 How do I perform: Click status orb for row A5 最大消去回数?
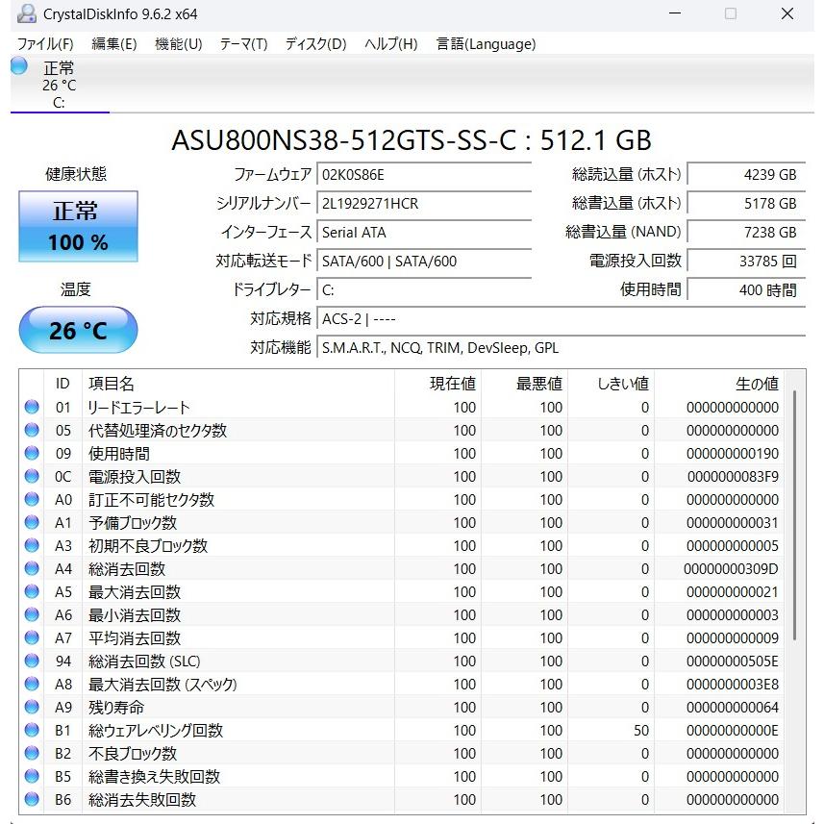[x=32, y=591]
